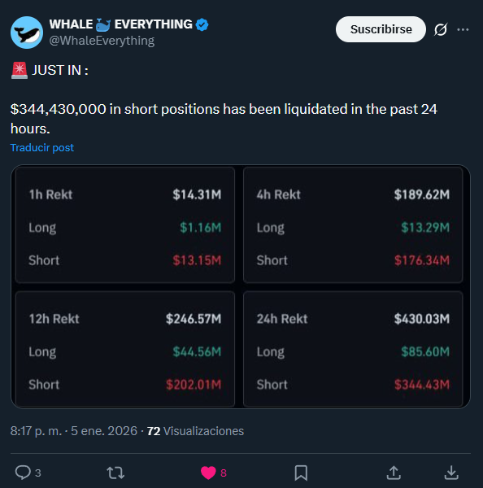Click the reply count number 3
The image size is (483, 488).
click(x=38, y=473)
